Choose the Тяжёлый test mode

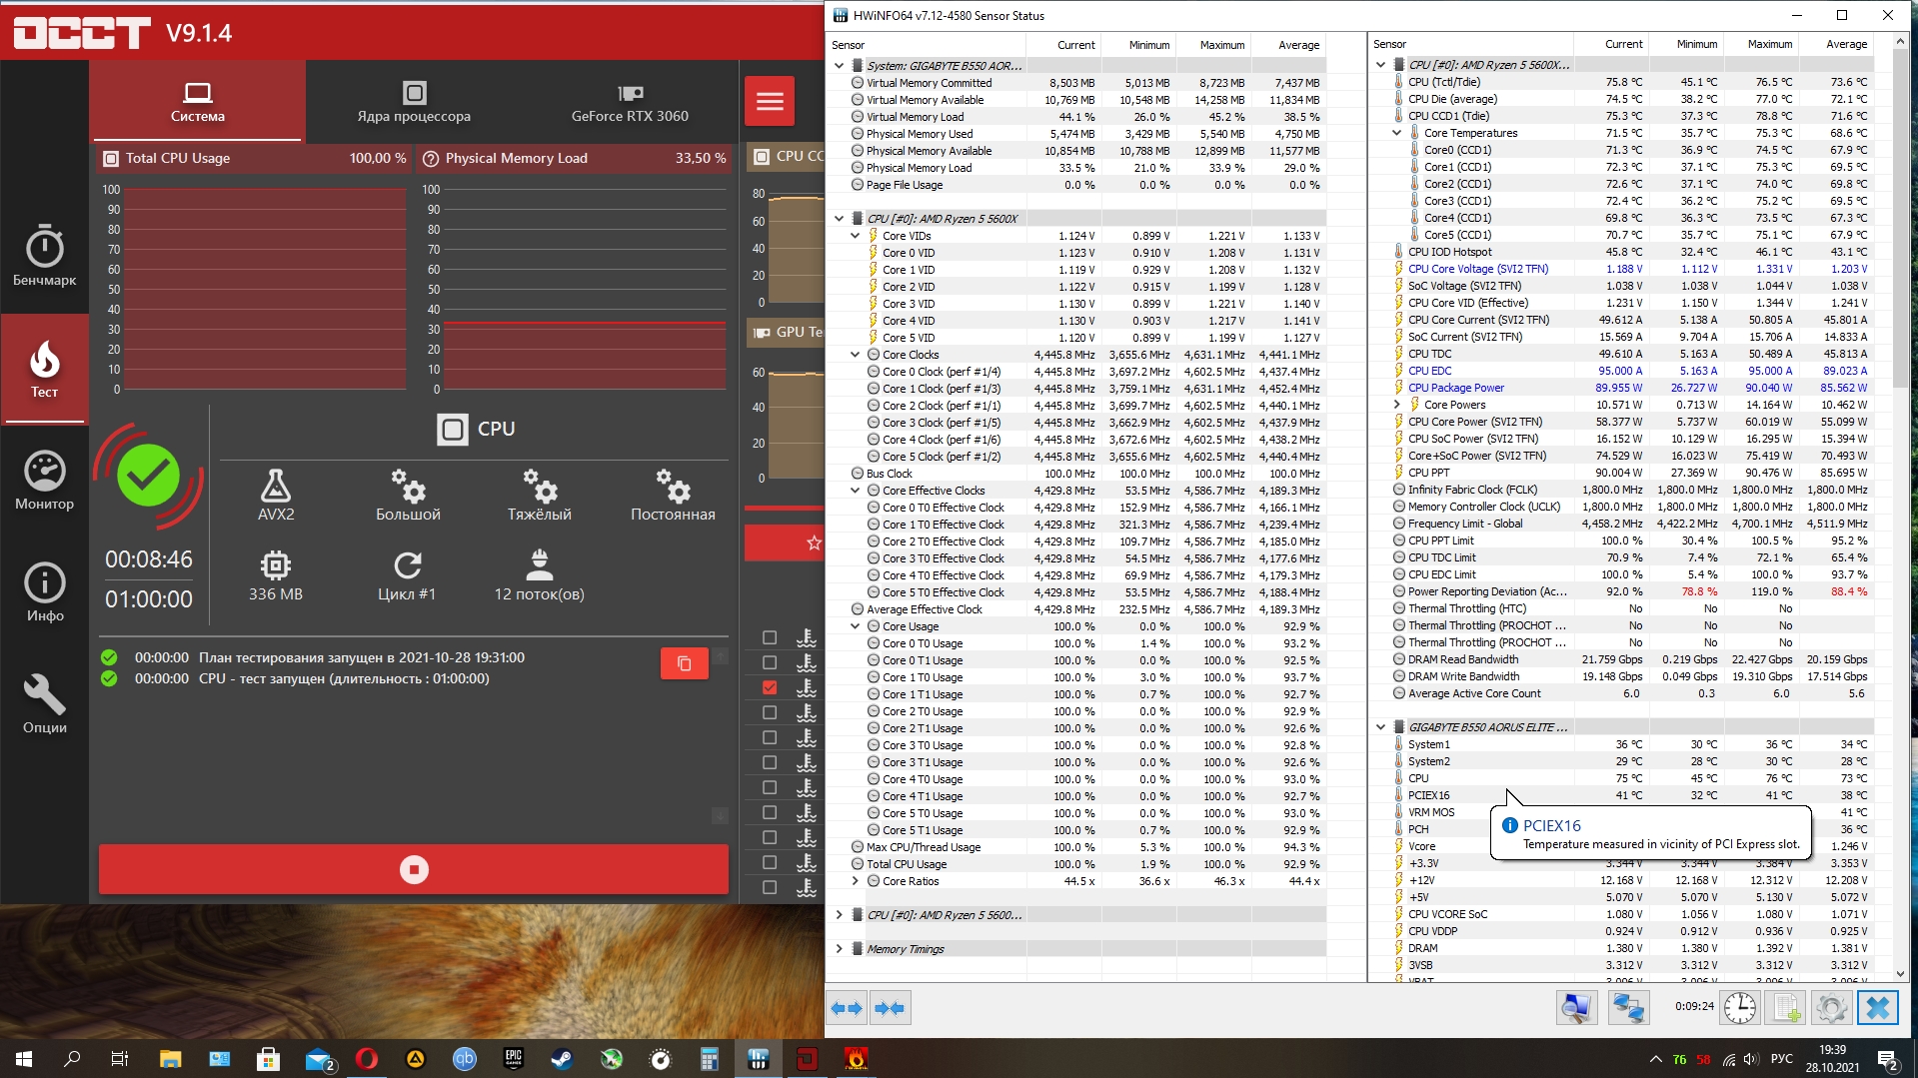pos(540,495)
